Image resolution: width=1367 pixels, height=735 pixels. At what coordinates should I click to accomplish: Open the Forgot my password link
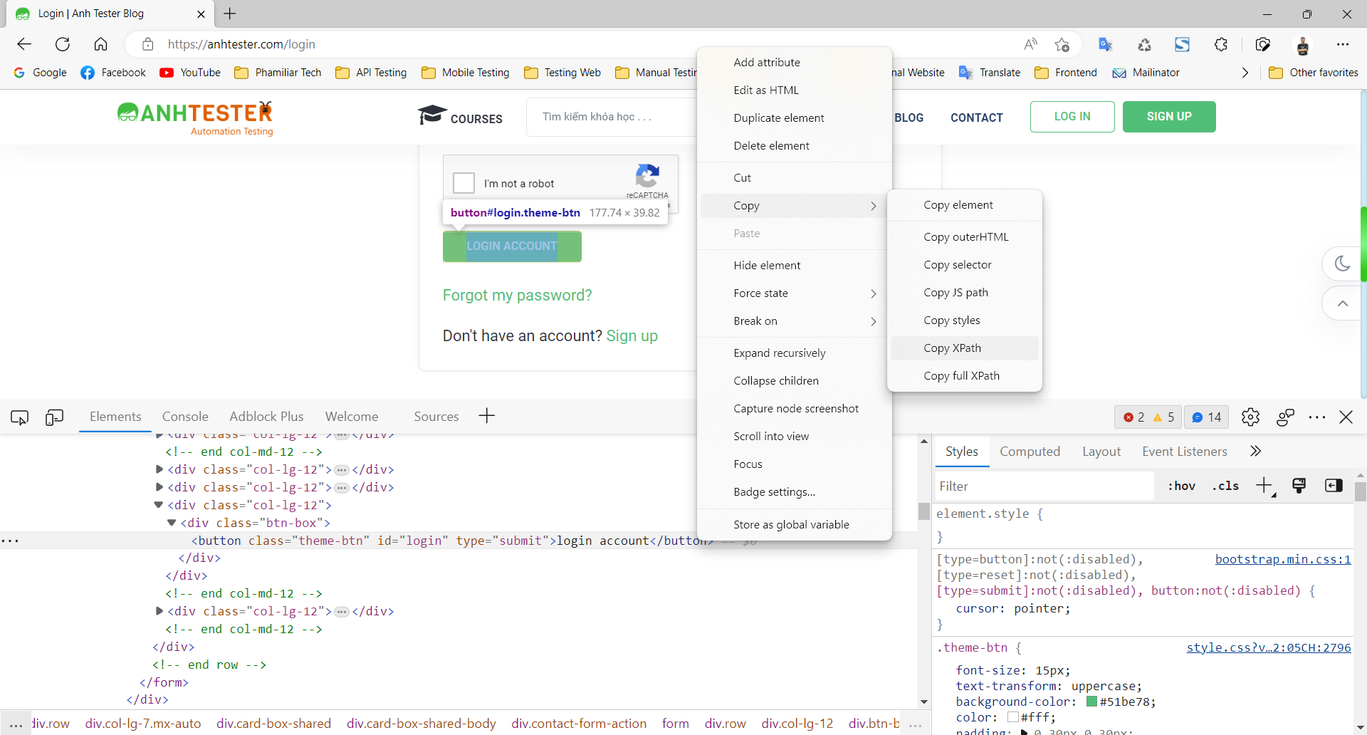pyautogui.click(x=517, y=295)
